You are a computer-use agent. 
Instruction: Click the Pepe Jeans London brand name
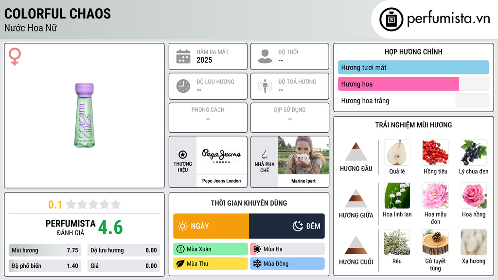(x=221, y=181)
